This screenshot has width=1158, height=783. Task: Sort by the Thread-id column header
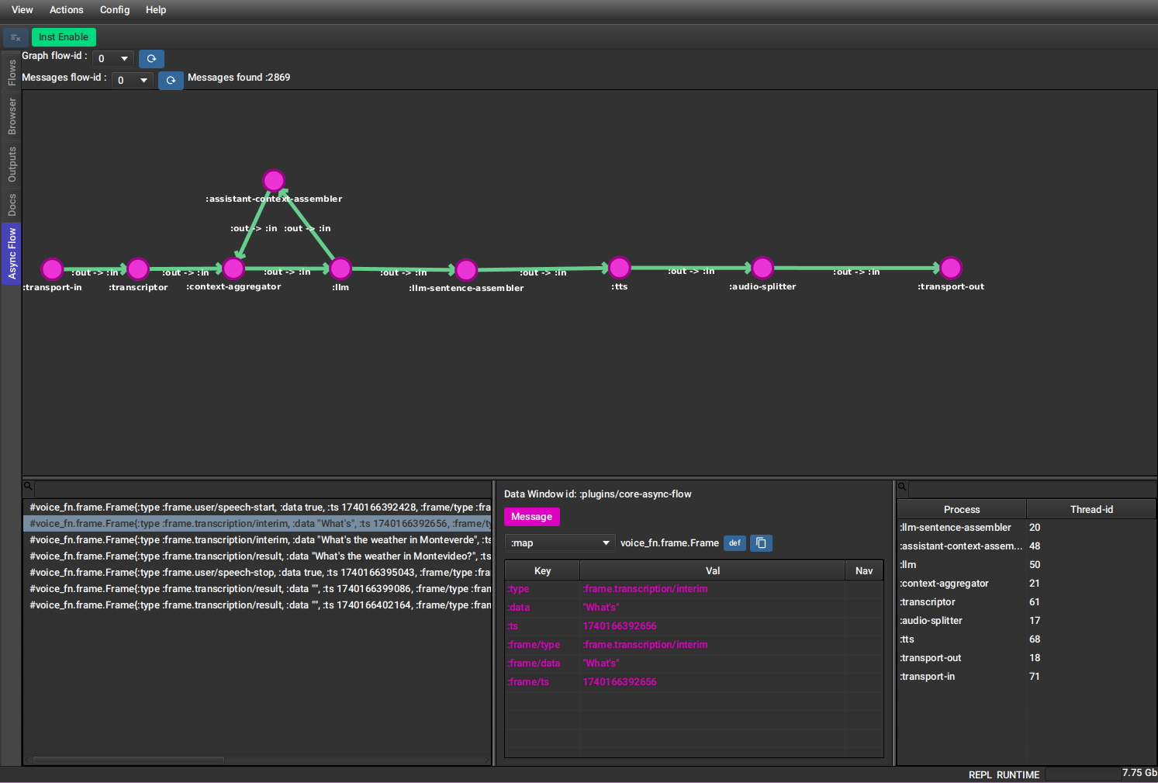coord(1091,510)
